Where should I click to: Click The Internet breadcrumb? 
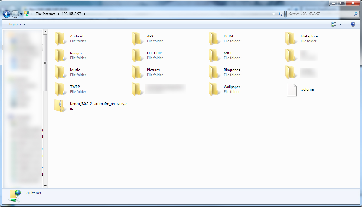click(x=45, y=14)
